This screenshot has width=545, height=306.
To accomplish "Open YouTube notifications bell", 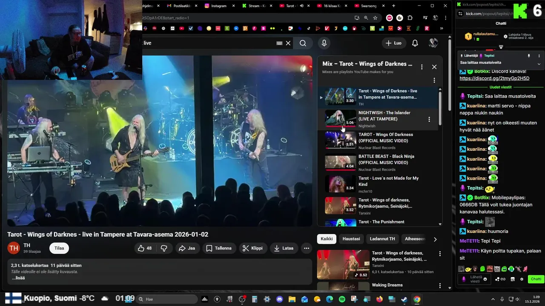I will (x=415, y=43).
